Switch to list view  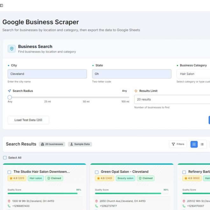click(202, 144)
